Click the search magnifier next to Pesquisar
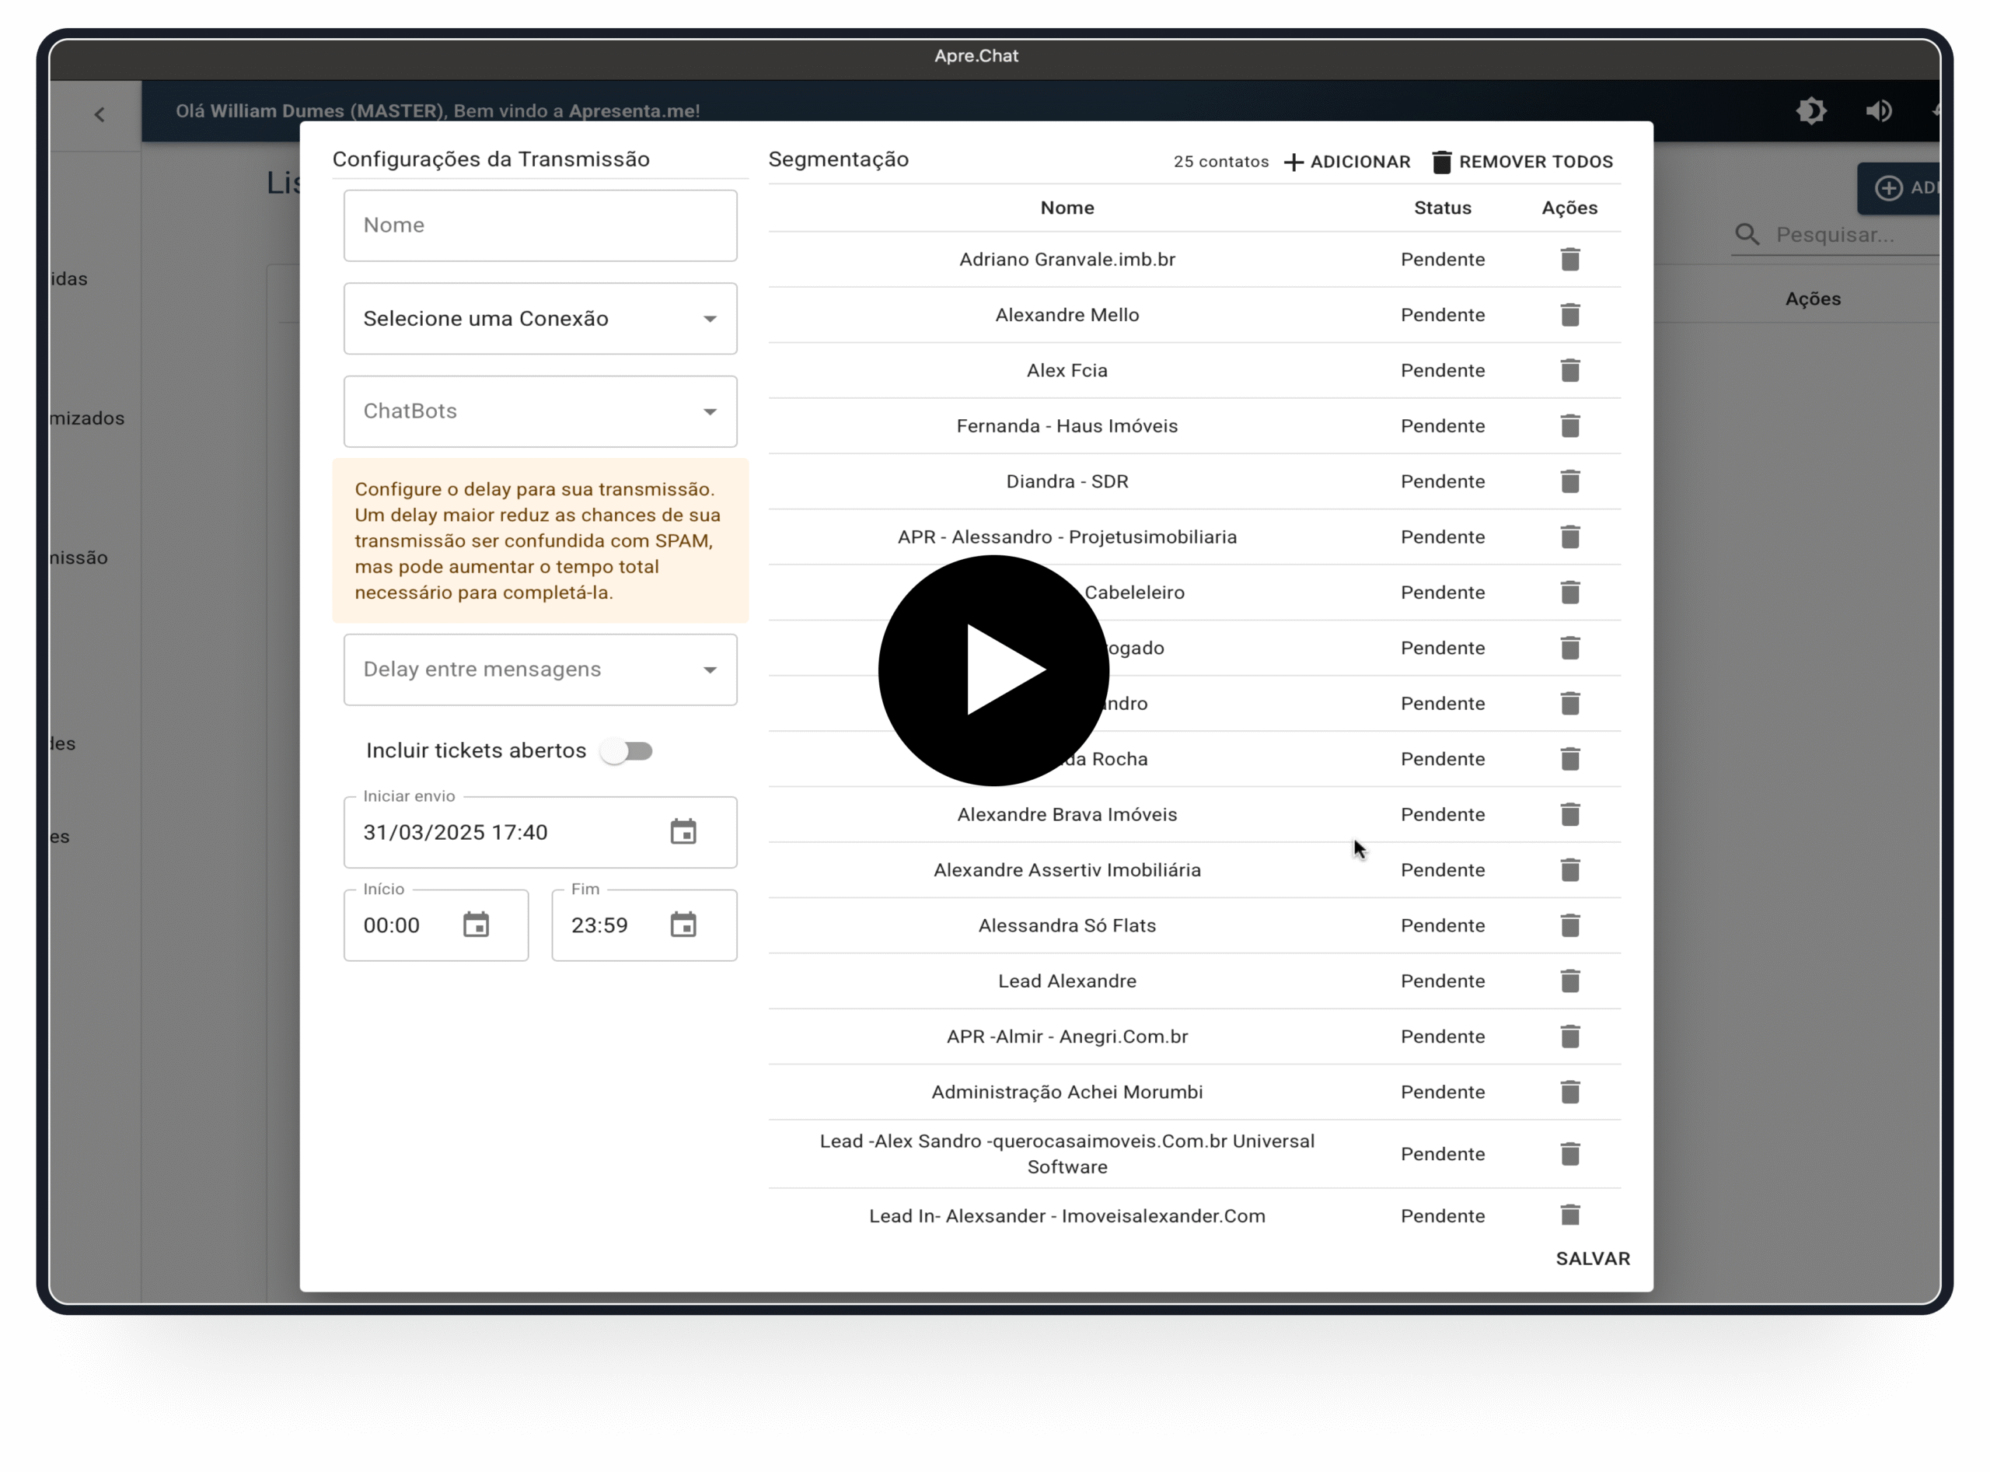Viewport: 1990px width, 1472px height. [1746, 233]
